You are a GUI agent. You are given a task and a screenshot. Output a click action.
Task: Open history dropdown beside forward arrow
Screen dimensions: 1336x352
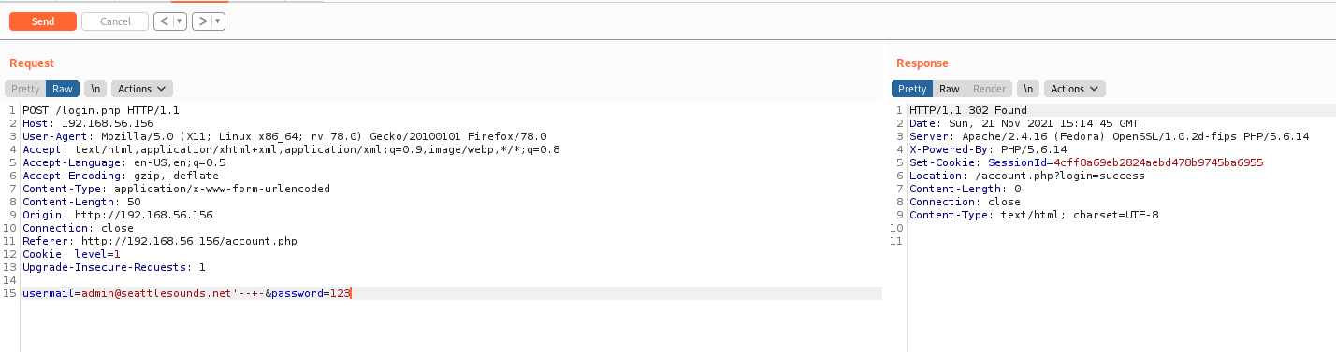click(x=218, y=21)
